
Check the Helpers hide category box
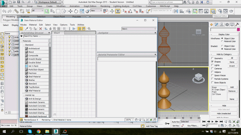212,72
